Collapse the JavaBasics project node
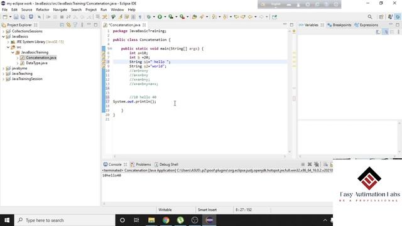Viewport: 402px width, 226px height. (3, 36)
